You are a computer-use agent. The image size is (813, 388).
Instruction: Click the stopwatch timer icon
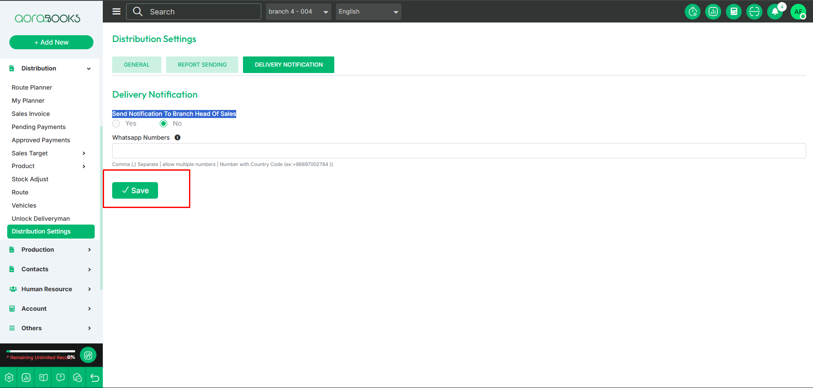point(692,12)
